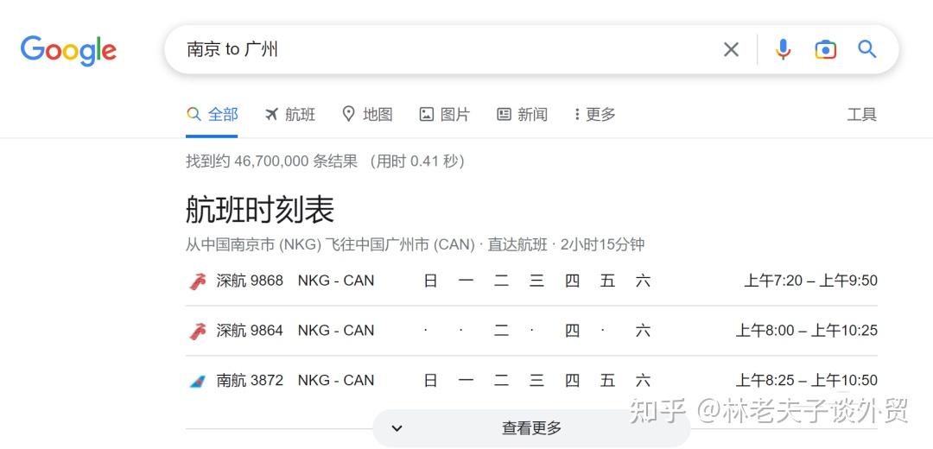This screenshot has width=933, height=449.
Task: Click 六 in the 深航 9864 row
Action: click(x=643, y=331)
